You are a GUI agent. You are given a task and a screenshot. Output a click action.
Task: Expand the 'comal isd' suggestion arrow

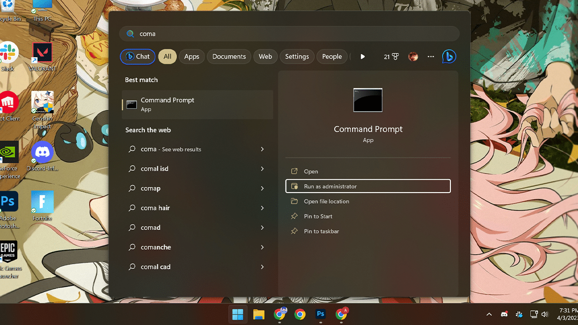tap(262, 169)
